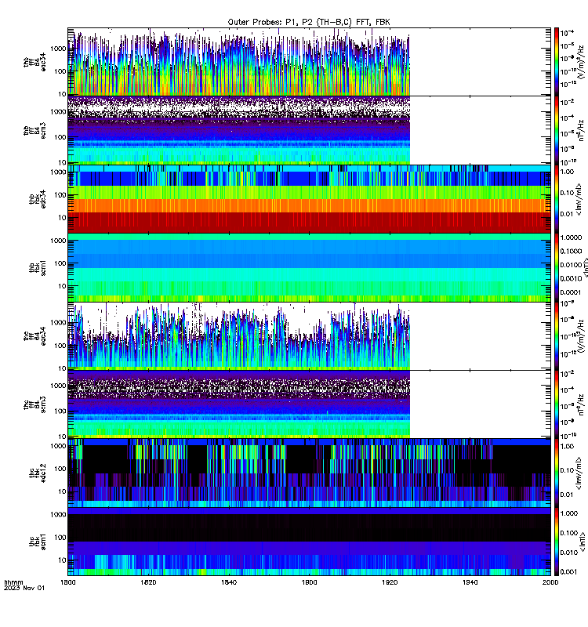Click the "10" y-axis tick of thc fbk scm1
The image size is (588, 627).
63,560
